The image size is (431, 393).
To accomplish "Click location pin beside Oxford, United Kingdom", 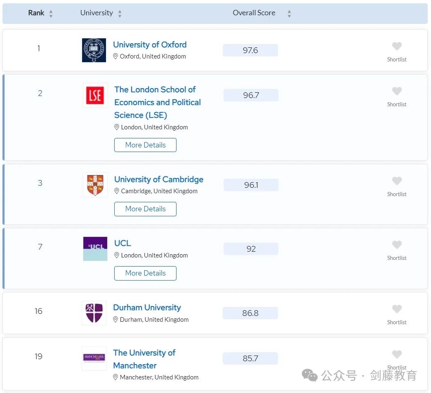I will point(115,56).
